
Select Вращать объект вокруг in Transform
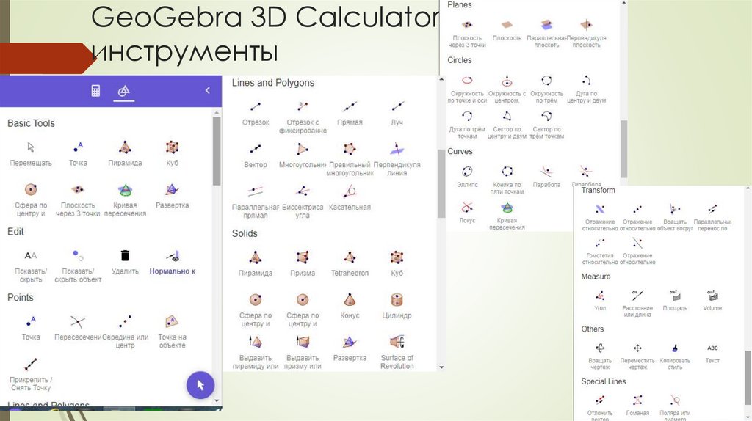[675, 217]
